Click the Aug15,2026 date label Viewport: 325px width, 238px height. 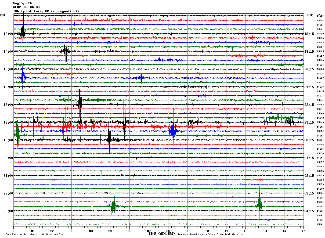pos(23,3)
